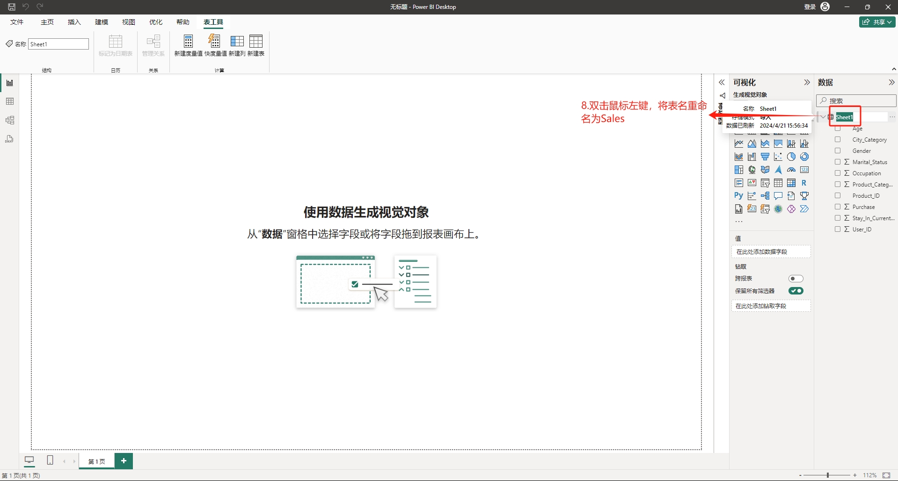The image size is (898, 481).
Task: Select the page tab 第 1 页
Action: pos(97,461)
